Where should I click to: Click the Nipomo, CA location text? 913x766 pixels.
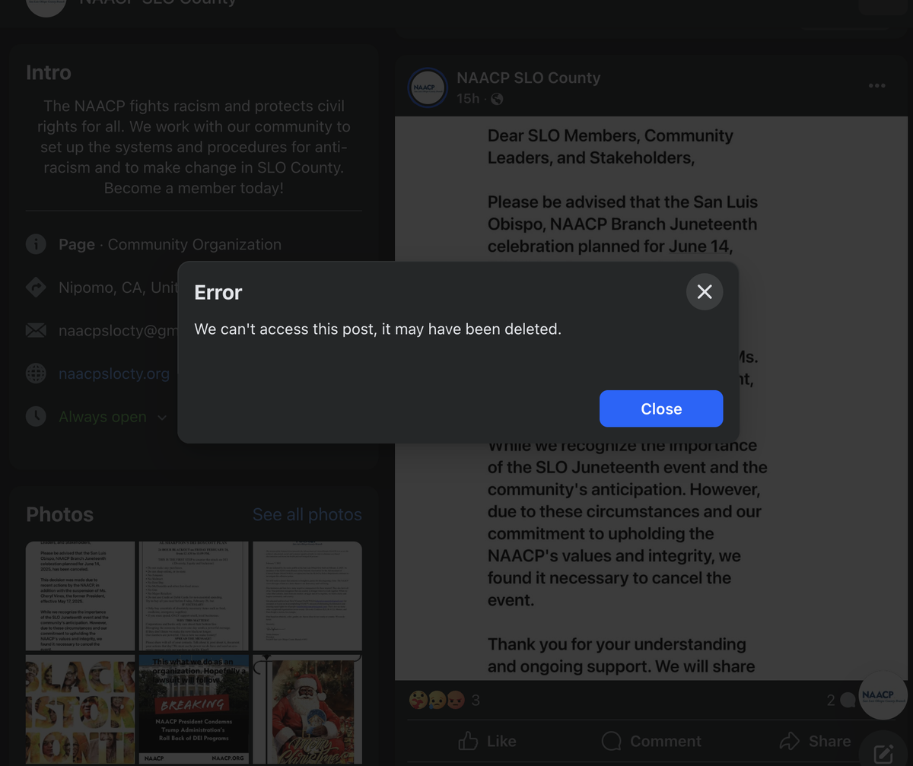(x=118, y=288)
